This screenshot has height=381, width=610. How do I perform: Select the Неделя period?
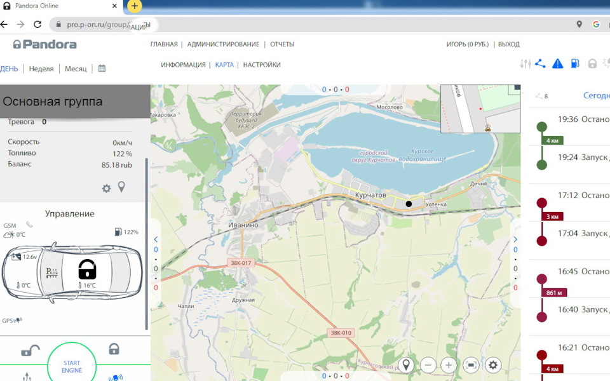(x=41, y=69)
